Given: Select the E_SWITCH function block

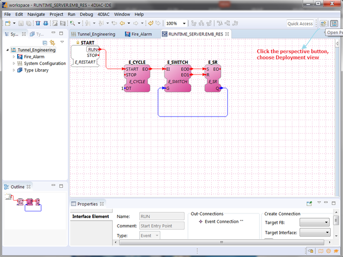Looking at the screenshot, I should [x=177, y=78].
